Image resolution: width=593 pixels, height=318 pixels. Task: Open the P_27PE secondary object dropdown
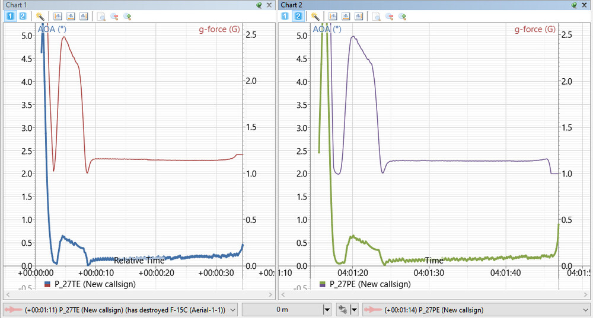[477, 310]
